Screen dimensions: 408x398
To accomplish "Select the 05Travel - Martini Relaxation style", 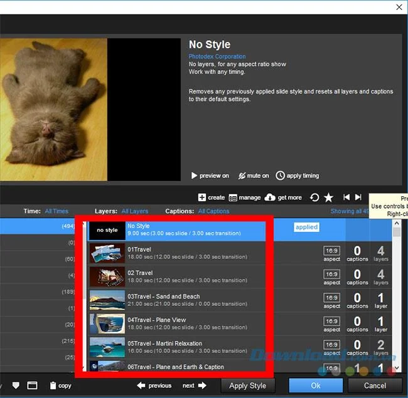I will point(164,347).
